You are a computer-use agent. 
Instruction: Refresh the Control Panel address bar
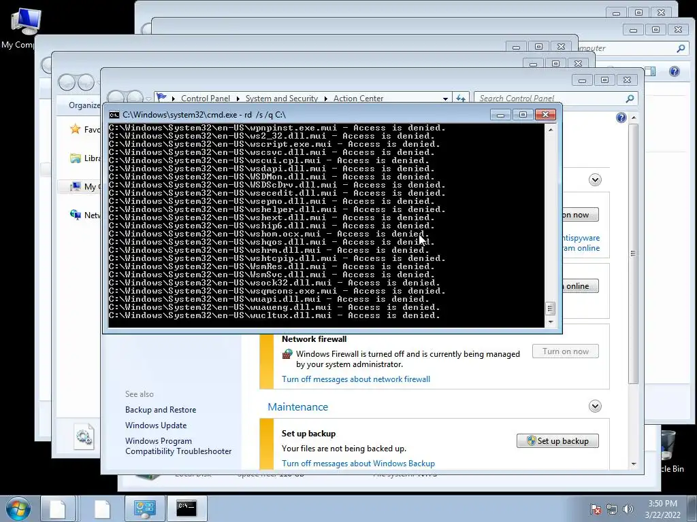461,99
